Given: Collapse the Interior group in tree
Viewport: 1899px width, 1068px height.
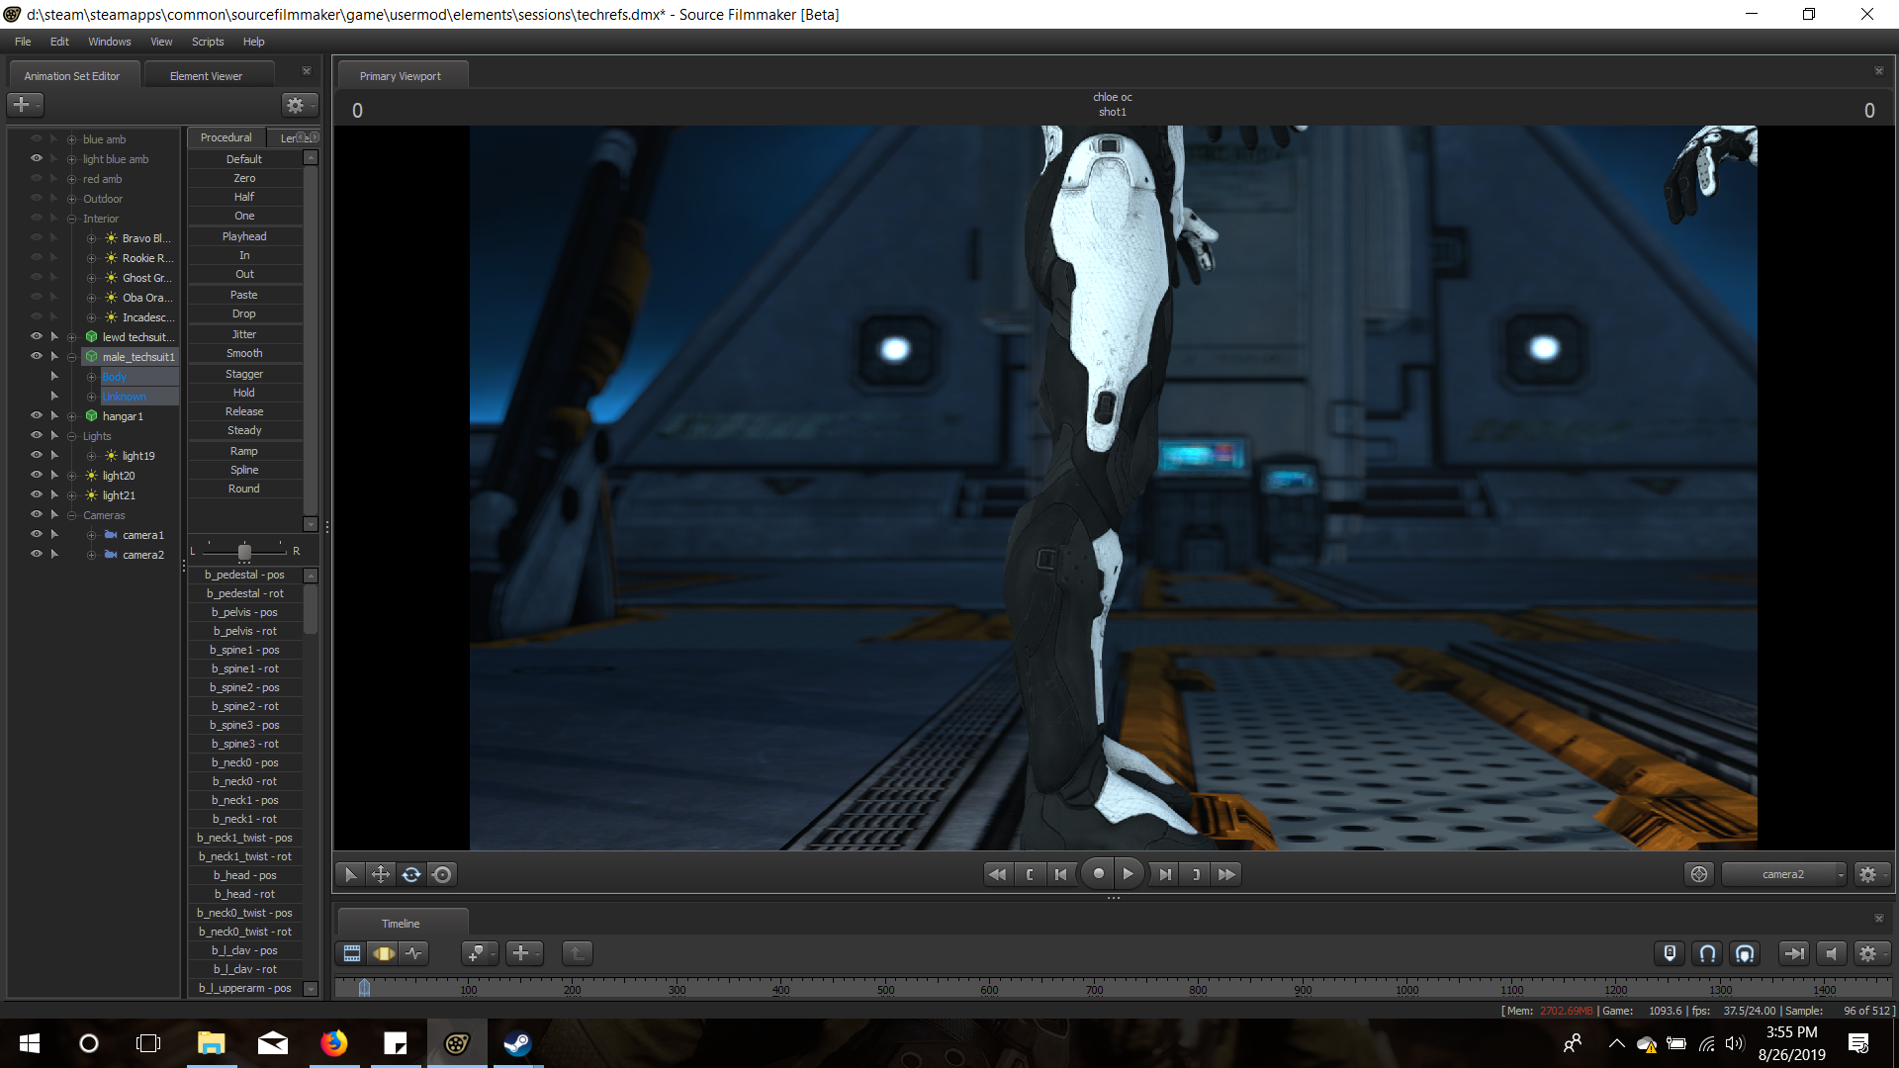Looking at the screenshot, I should pyautogui.click(x=71, y=219).
